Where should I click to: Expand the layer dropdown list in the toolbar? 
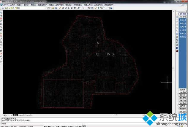(46, 8)
